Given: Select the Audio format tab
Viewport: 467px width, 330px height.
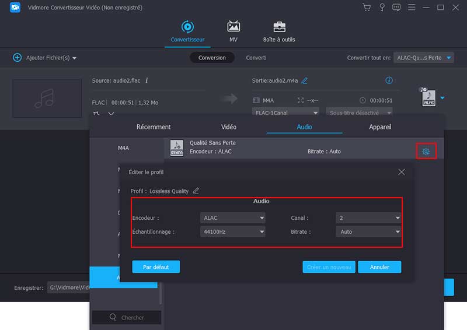Looking at the screenshot, I should click(304, 127).
